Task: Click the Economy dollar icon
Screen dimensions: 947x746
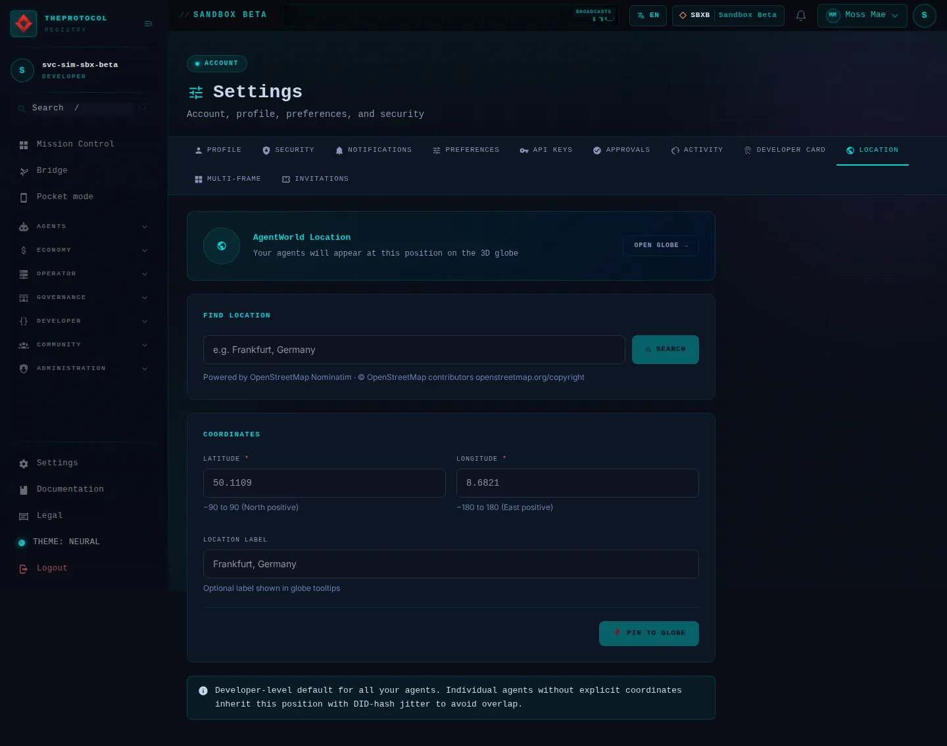Action: point(24,250)
